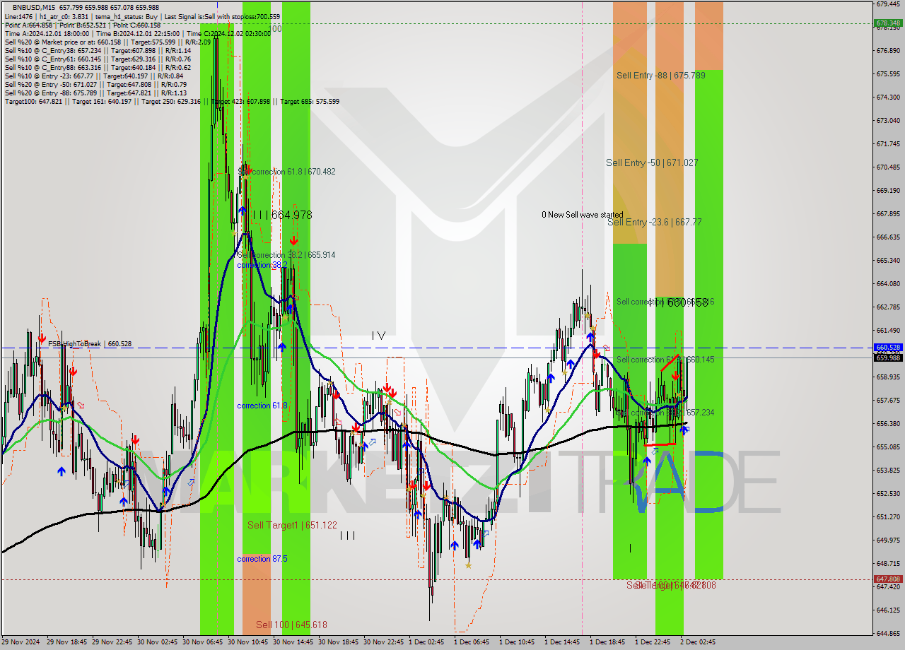The image size is (905, 650).
Task: Click the '29 Nov 18:45' time axis label
Action: point(66,642)
